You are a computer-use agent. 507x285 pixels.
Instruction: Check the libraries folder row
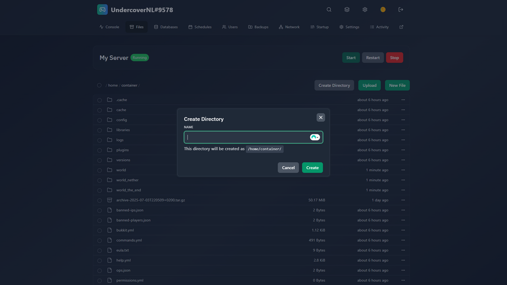(x=100, y=130)
